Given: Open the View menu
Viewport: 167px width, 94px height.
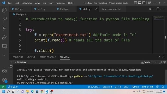Looking at the screenshot, I should coord(37,3).
